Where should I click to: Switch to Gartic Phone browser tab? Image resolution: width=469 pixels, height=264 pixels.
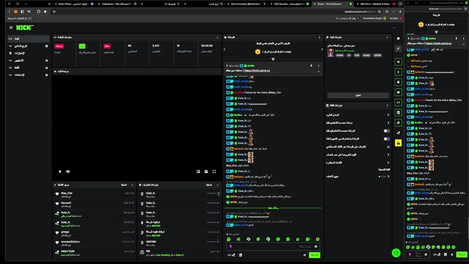73,4
